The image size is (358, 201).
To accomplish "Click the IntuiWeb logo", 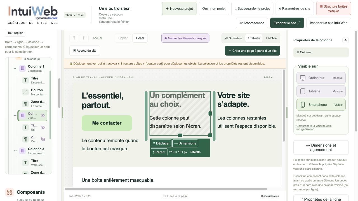I will coord(33,13).
